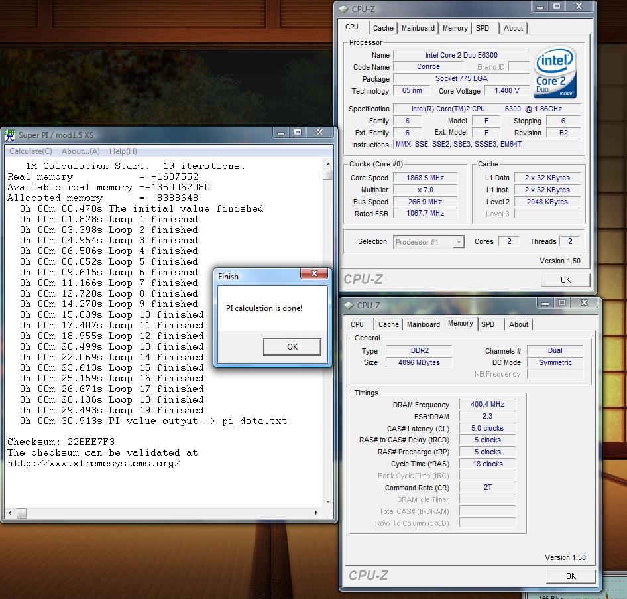Click OK in CPU-Z Memory timings window
627x599 pixels.
[570, 576]
